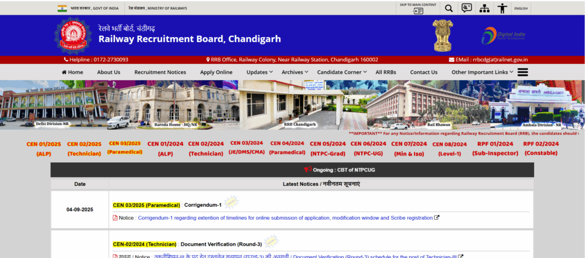
Task: Open the Candidate Corner dropdown
Action: [343, 72]
